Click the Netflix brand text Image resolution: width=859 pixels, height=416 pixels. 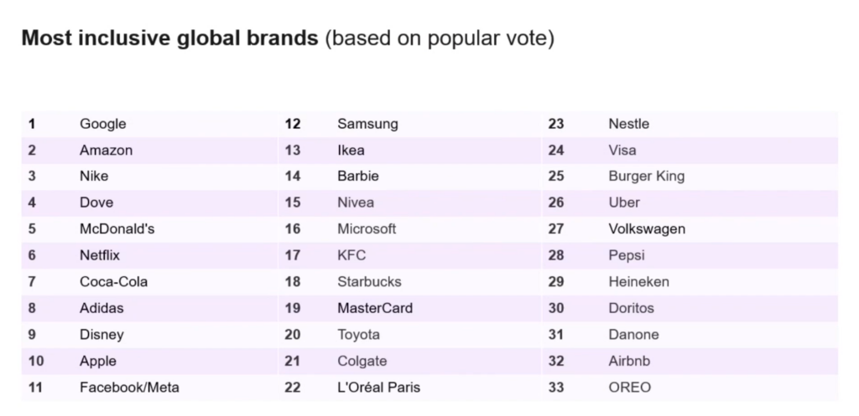point(100,255)
